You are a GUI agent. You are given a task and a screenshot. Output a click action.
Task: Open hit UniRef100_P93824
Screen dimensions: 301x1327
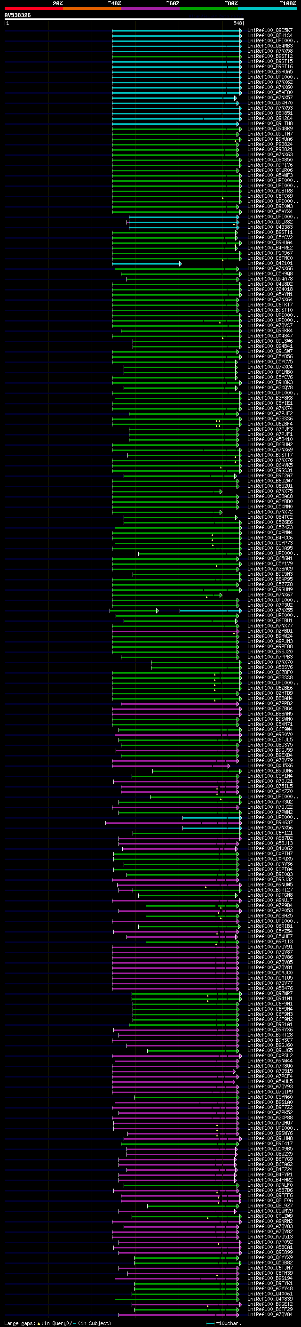click(x=270, y=144)
